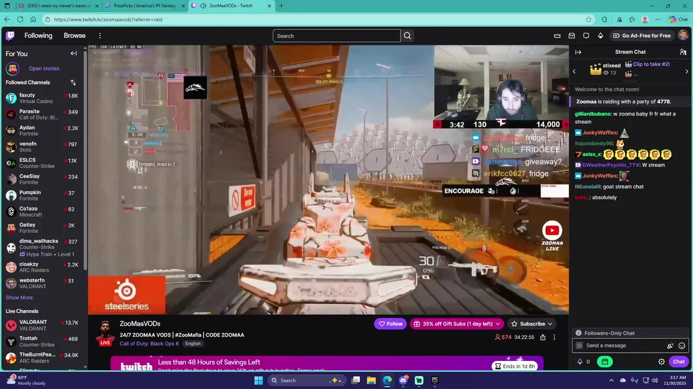Open more options dots under video
Image resolution: width=693 pixels, height=389 pixels.
click(554, 337)
